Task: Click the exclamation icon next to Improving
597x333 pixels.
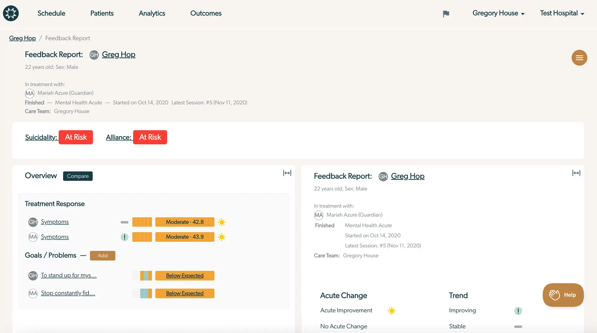Action: click(518, 311)
